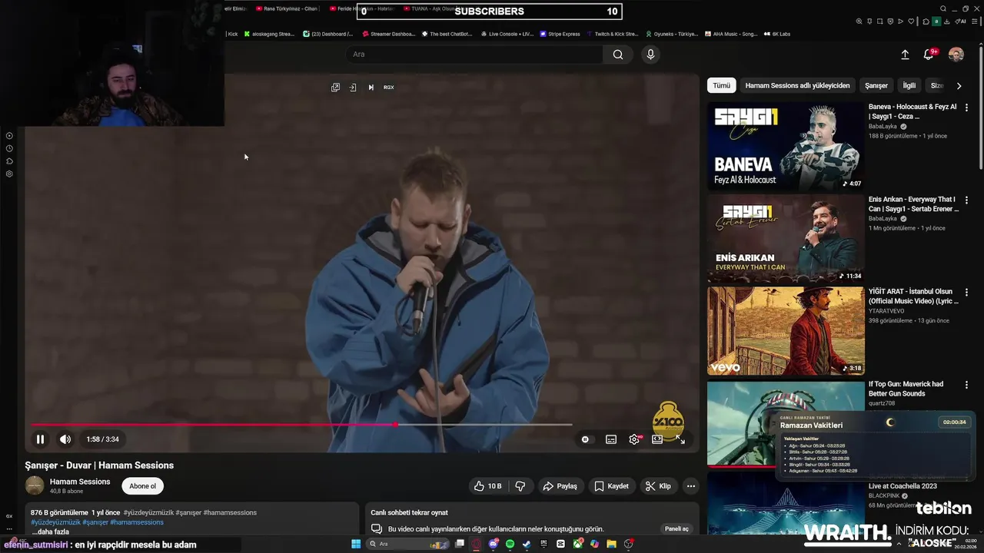Go full screen with the player corner icon

pyautogui.click(x=680, y=439)
